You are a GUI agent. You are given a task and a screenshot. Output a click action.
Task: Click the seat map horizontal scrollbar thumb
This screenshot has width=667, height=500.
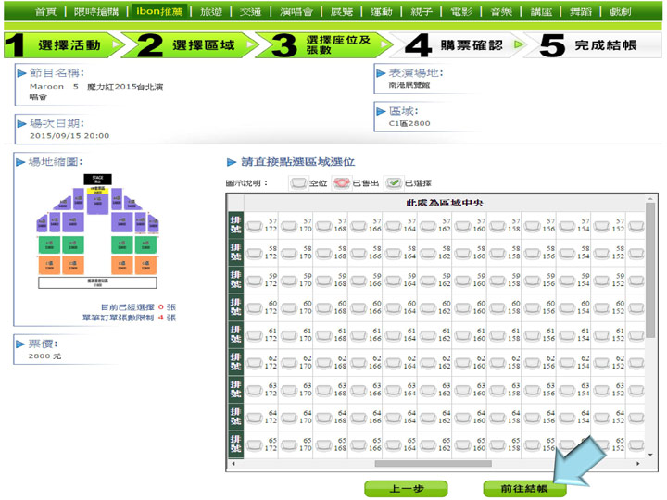(445, 464)
